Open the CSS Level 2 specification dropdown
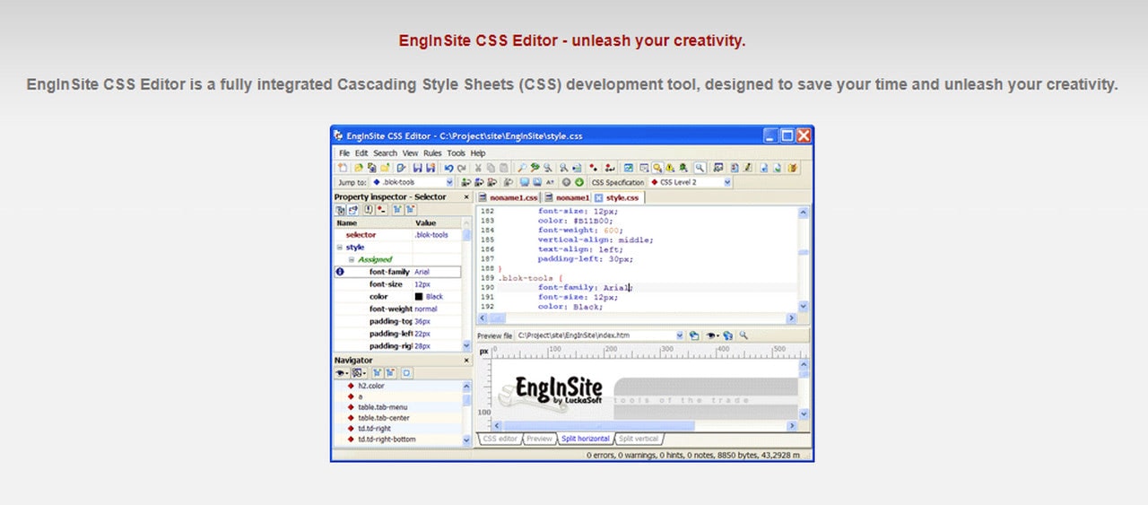The image size is (1148, 505). (x=727, y=182)
